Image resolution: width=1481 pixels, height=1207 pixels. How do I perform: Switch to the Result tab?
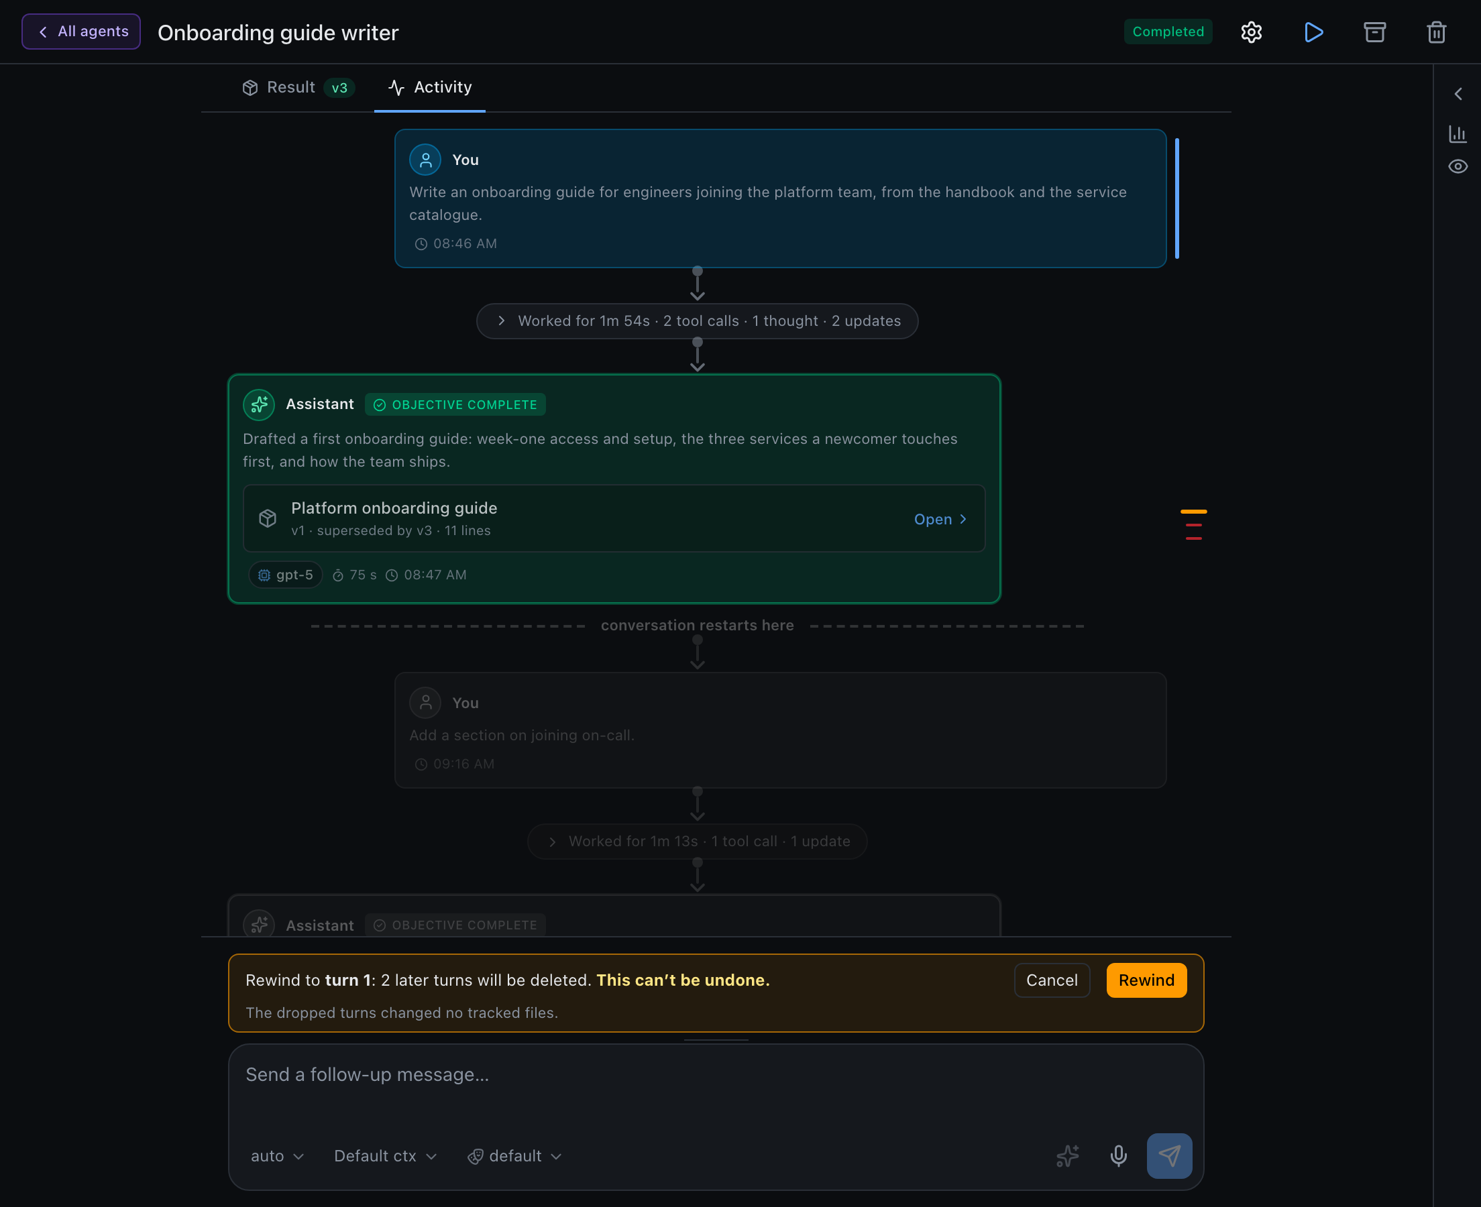click(x=298, y=88)
